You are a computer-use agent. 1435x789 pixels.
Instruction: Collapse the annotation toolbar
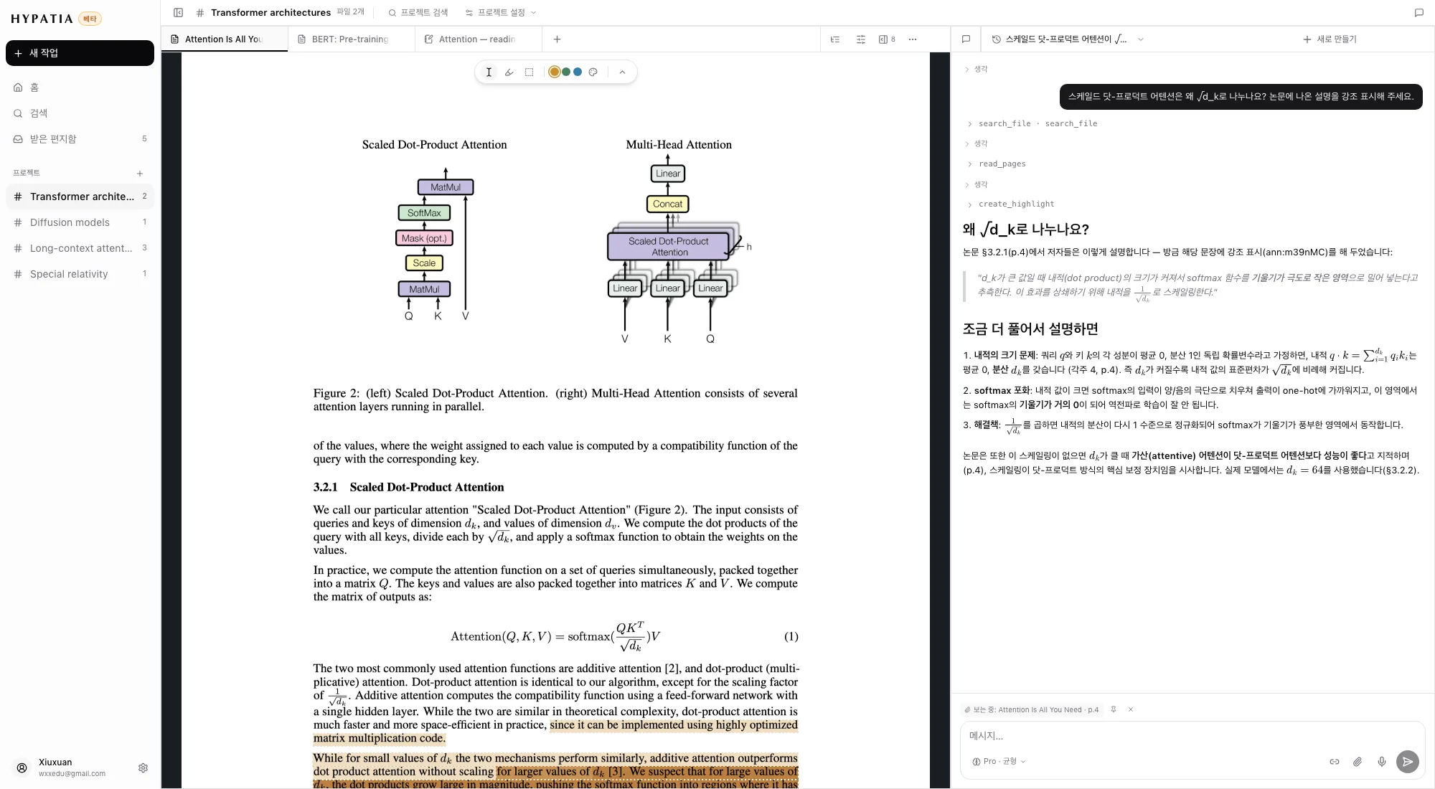(x=622, y=72)
